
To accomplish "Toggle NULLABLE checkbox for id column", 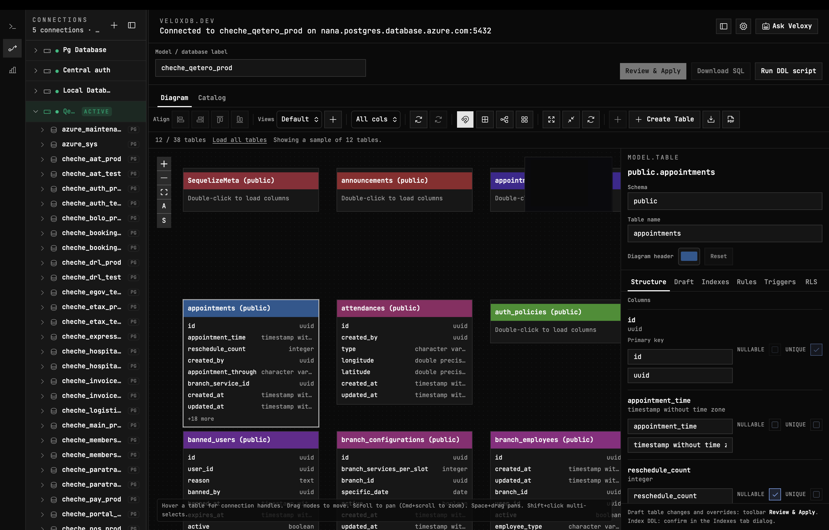I will pyautogui.click(x=775, y=350).
